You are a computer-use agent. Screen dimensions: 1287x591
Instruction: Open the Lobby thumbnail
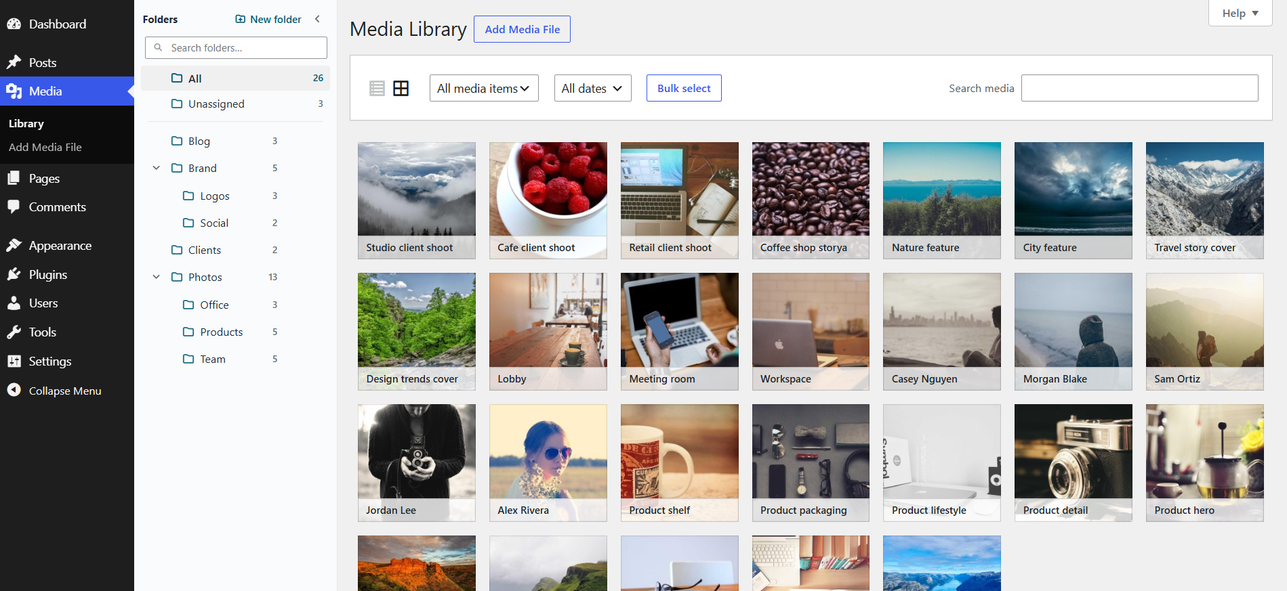pos(548,332)
